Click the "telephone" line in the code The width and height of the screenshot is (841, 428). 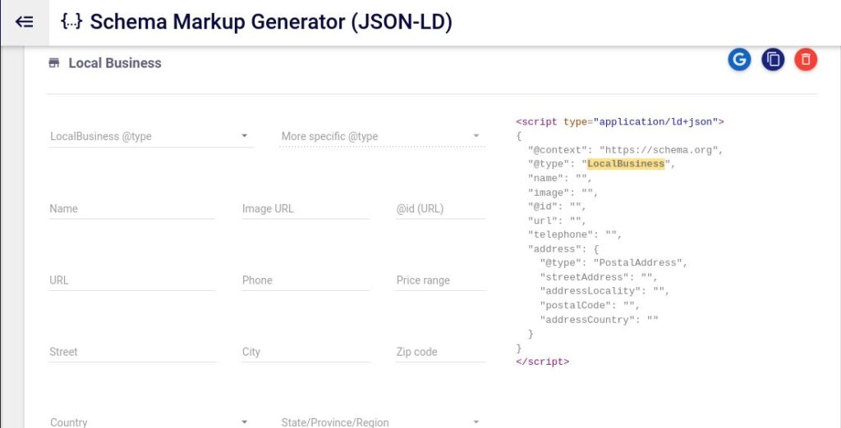pyautogui.click(x=575, y=234)
